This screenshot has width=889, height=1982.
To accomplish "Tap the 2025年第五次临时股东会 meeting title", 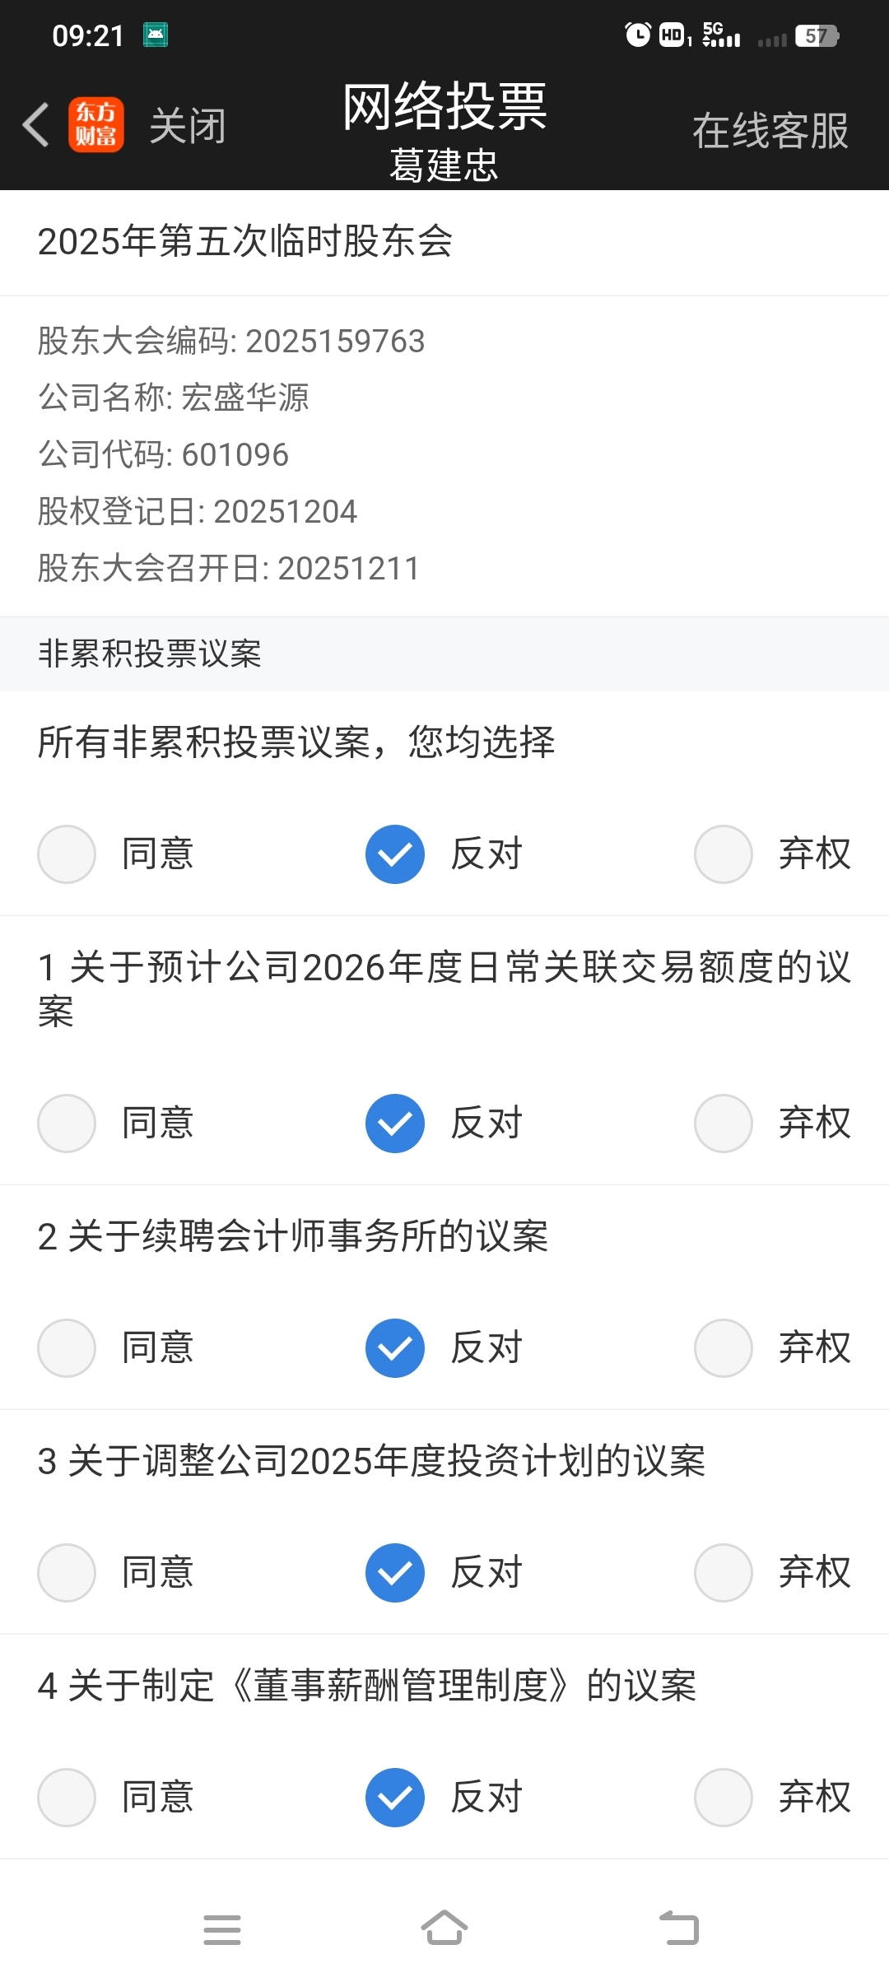I will pos(245,242).
